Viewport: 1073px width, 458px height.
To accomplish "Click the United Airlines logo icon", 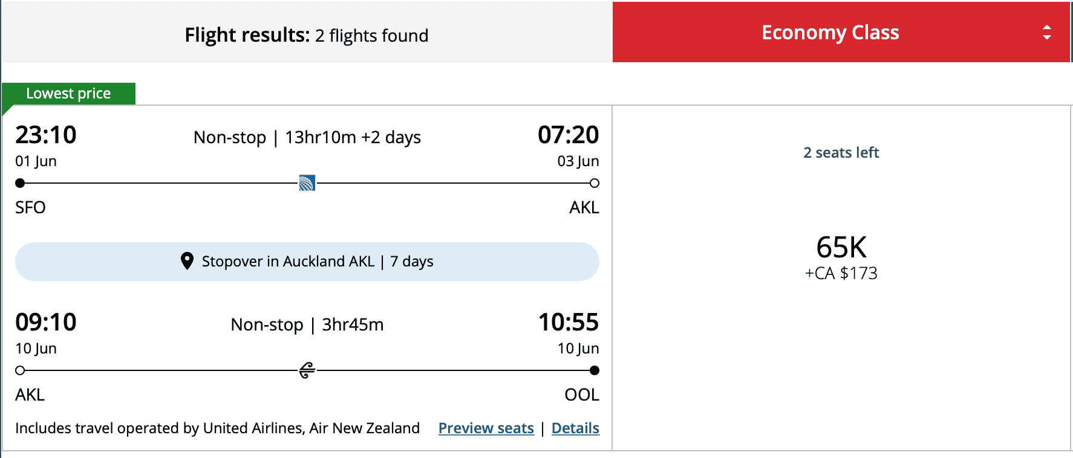I will [x=307, y=183].
